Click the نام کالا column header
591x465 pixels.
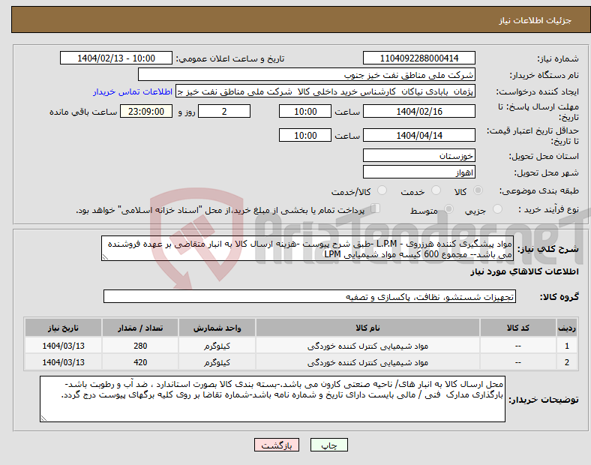[367, 328]
